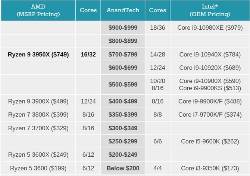Viewport: 250px width, 176px height.
Task: Select the '$350-$399' price cell
Action: [123, 115]
